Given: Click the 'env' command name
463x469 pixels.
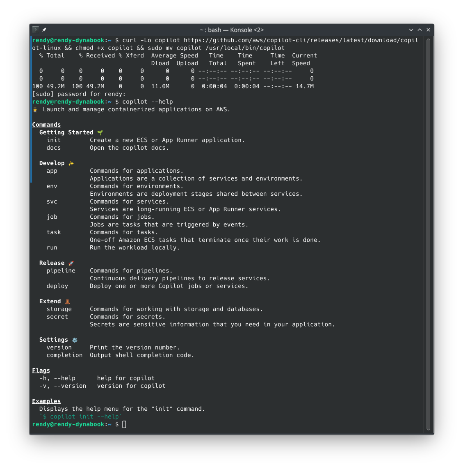Looking at the screenshot, I should click(52, 186).
